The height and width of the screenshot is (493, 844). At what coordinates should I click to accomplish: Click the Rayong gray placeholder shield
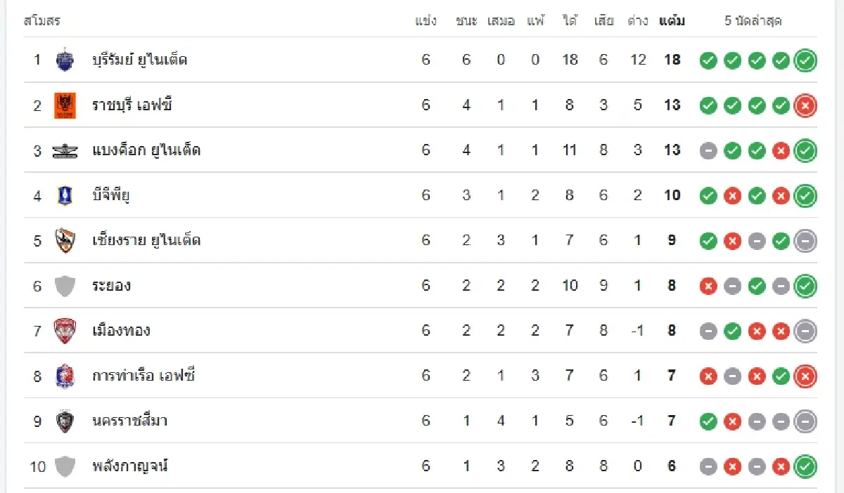click(65, 286)
